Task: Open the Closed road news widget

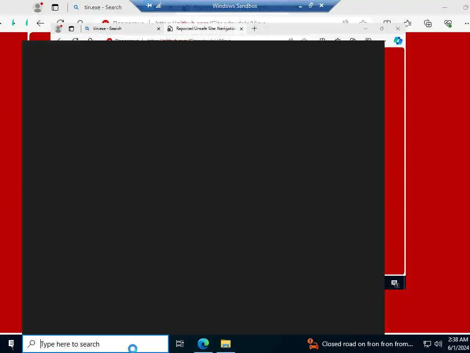Action: 360,344
